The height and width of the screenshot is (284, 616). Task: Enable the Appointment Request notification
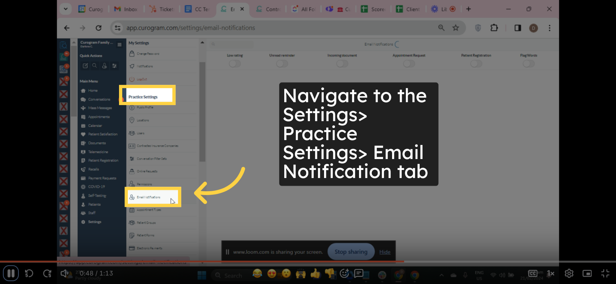coord(409,64)
